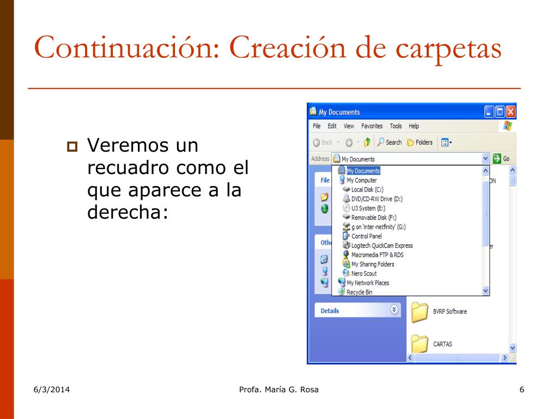Click the network drive G: icon
The image size is (558, 419).
coord(346,226)
